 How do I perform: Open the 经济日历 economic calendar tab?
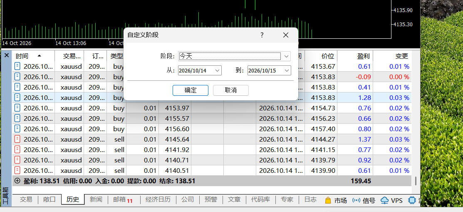pos(158,200)
